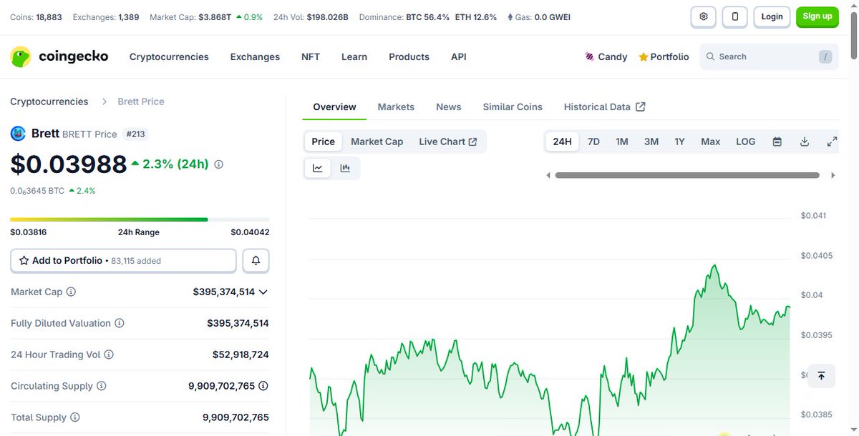Viewport: 859px width, 436px height.
Task: Click the Ethereum gas icon
Action: click(x=510, y=16)
